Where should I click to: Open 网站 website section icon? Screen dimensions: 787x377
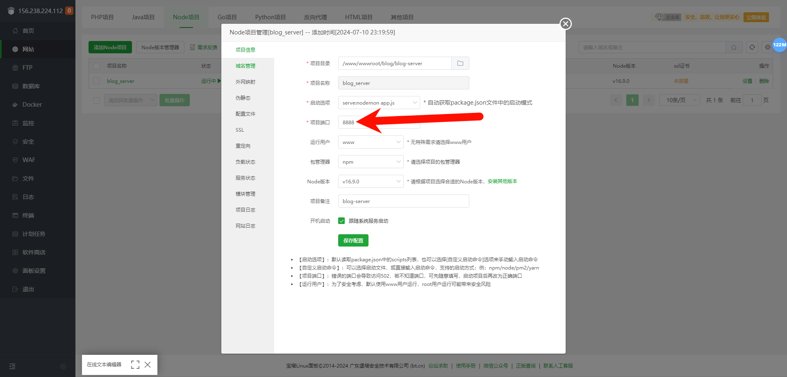15,49
